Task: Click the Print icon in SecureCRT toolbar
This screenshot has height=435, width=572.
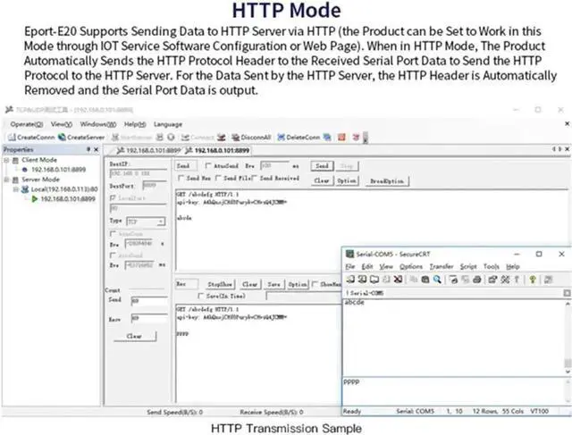Action: tap(475, 280)
